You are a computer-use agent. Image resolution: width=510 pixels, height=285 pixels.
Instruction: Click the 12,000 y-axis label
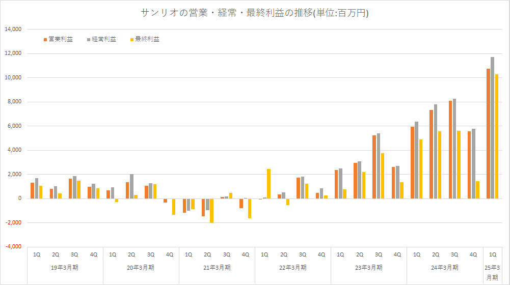[x=13, y=53]
